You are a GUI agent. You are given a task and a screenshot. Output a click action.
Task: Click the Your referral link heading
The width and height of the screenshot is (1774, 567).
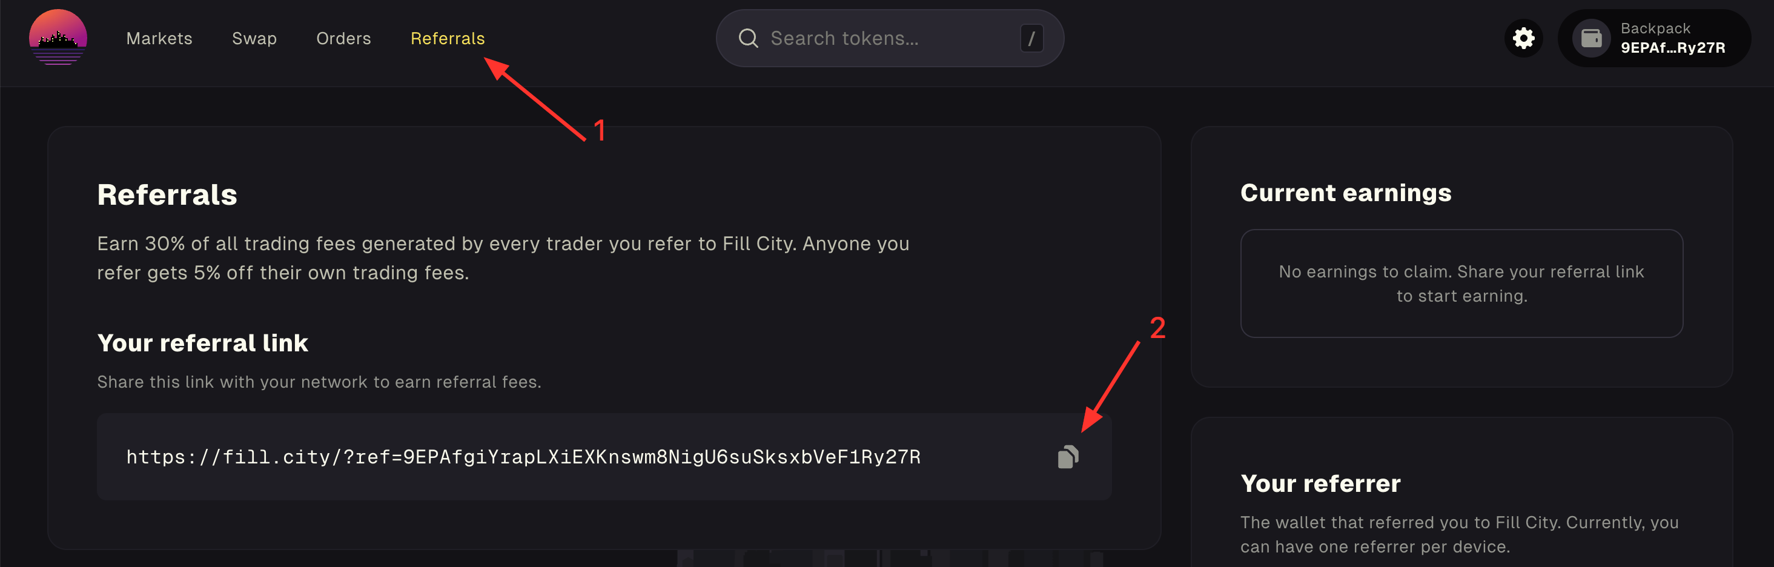[x=202, y=342]
